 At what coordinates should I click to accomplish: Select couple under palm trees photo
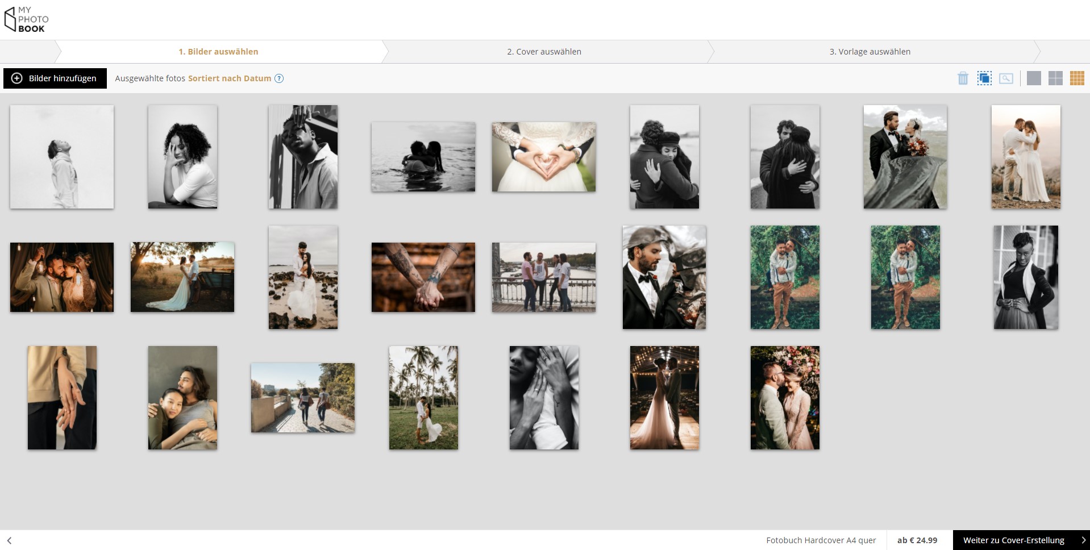coord(423,398)
